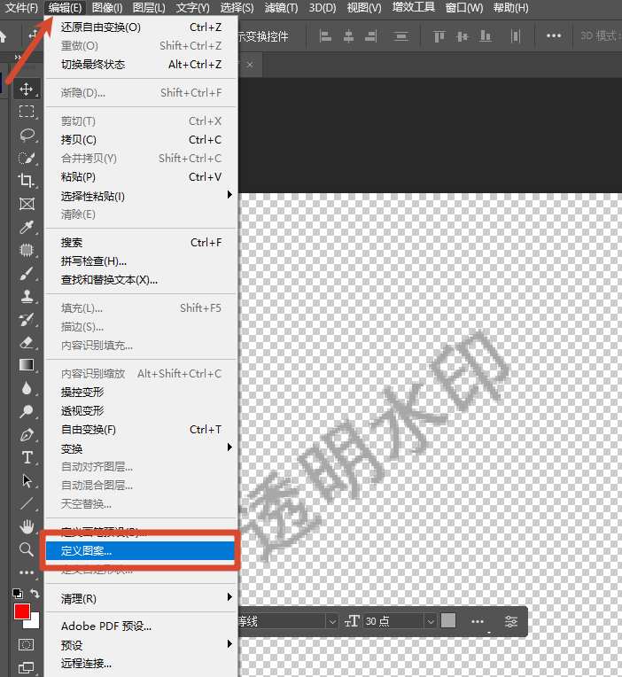Select the Hand tool

point(27,526)
